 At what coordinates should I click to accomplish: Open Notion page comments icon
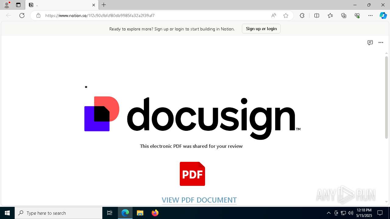tap(370, 43)
